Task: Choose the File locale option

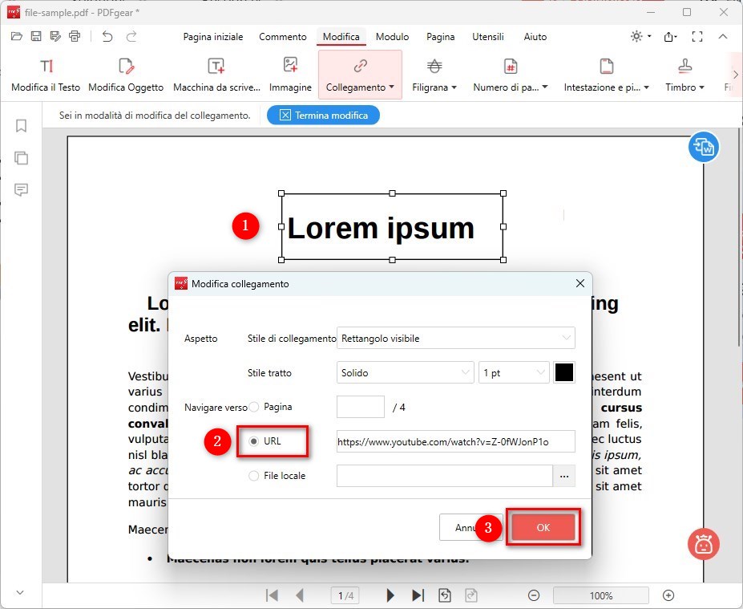Action: [255, 475]
